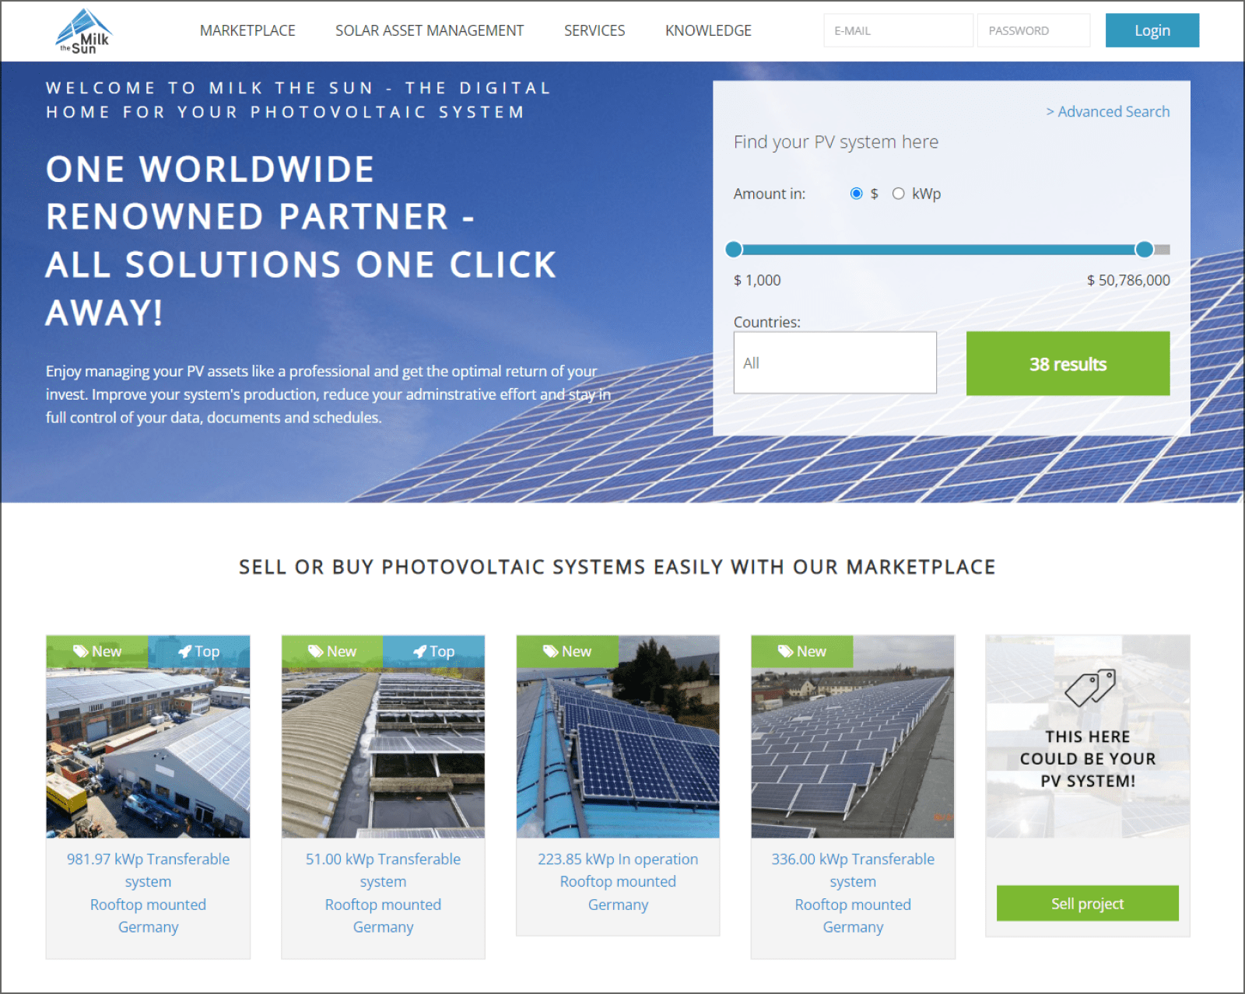Open the Countries dropdown showing All
The width and height of the screenshot is (1245, 994).
(834, 362)
